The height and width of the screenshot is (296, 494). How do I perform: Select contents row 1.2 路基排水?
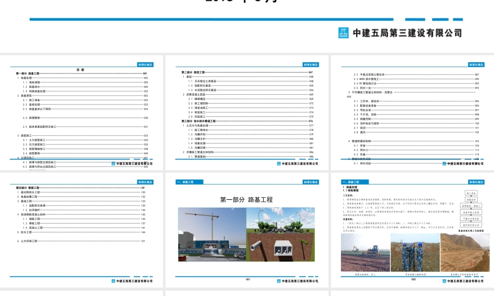coord(85,87)
